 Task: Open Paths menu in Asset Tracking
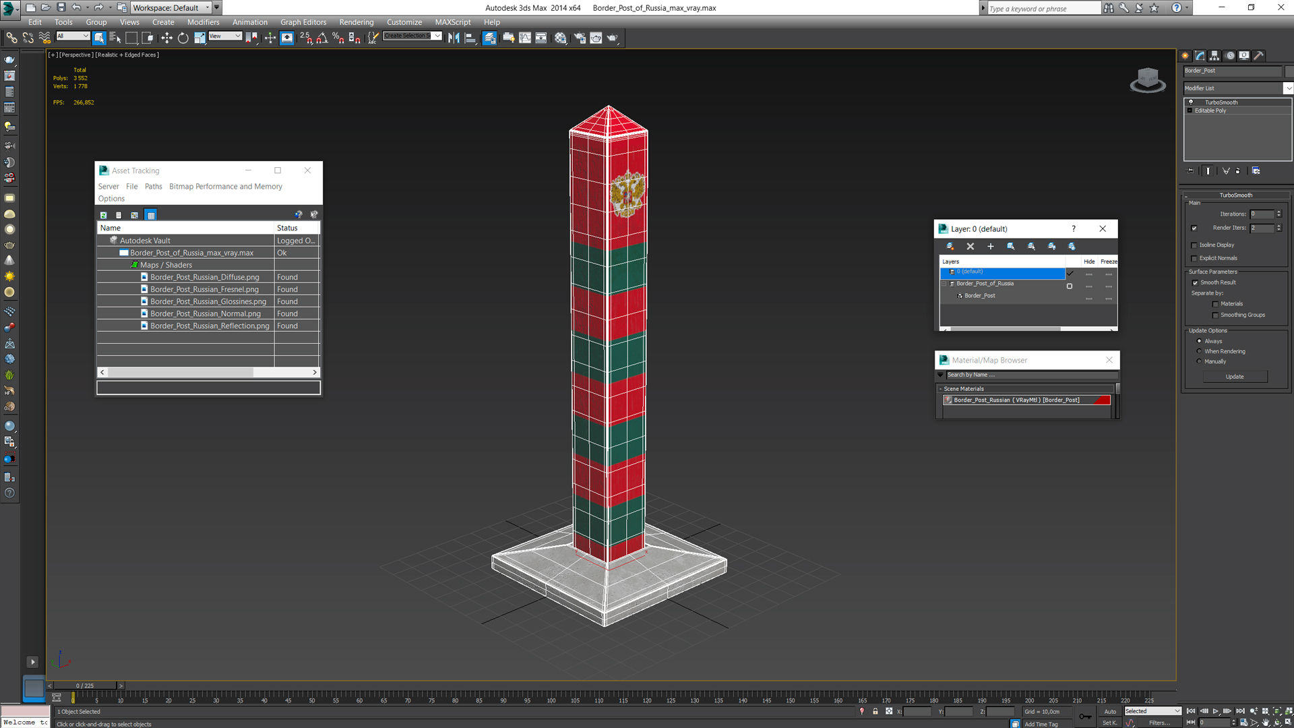click(x=153, y=187)
